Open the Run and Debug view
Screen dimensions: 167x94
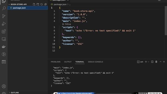pos(4,24)
